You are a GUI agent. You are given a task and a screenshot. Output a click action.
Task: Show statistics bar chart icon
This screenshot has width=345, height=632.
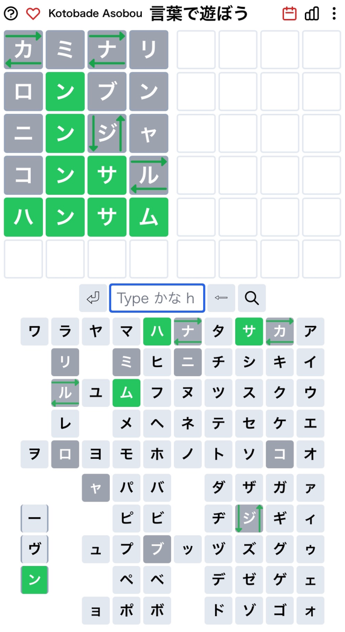coord(312,14)
